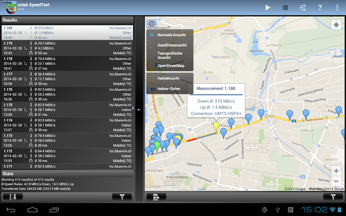
Task: Select Normale Ansicht map view
Action: [170, 35]
